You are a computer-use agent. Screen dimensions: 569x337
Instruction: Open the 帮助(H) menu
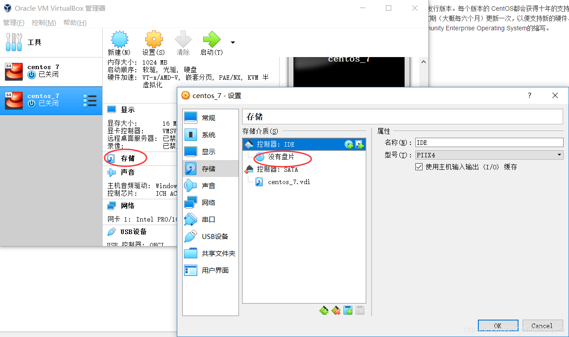[x=75, y=22]
